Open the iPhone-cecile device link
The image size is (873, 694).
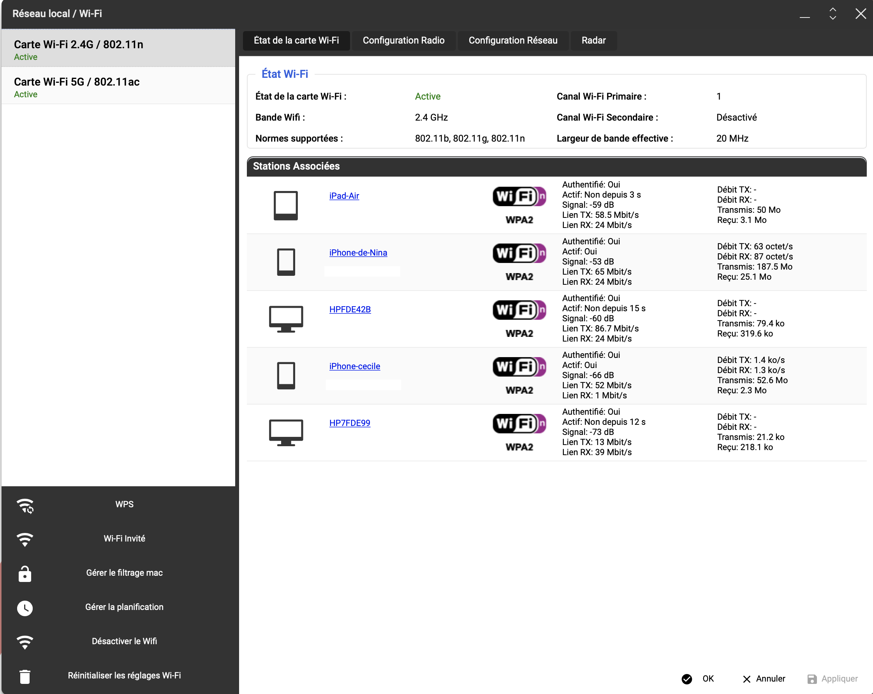click(354, 366)
